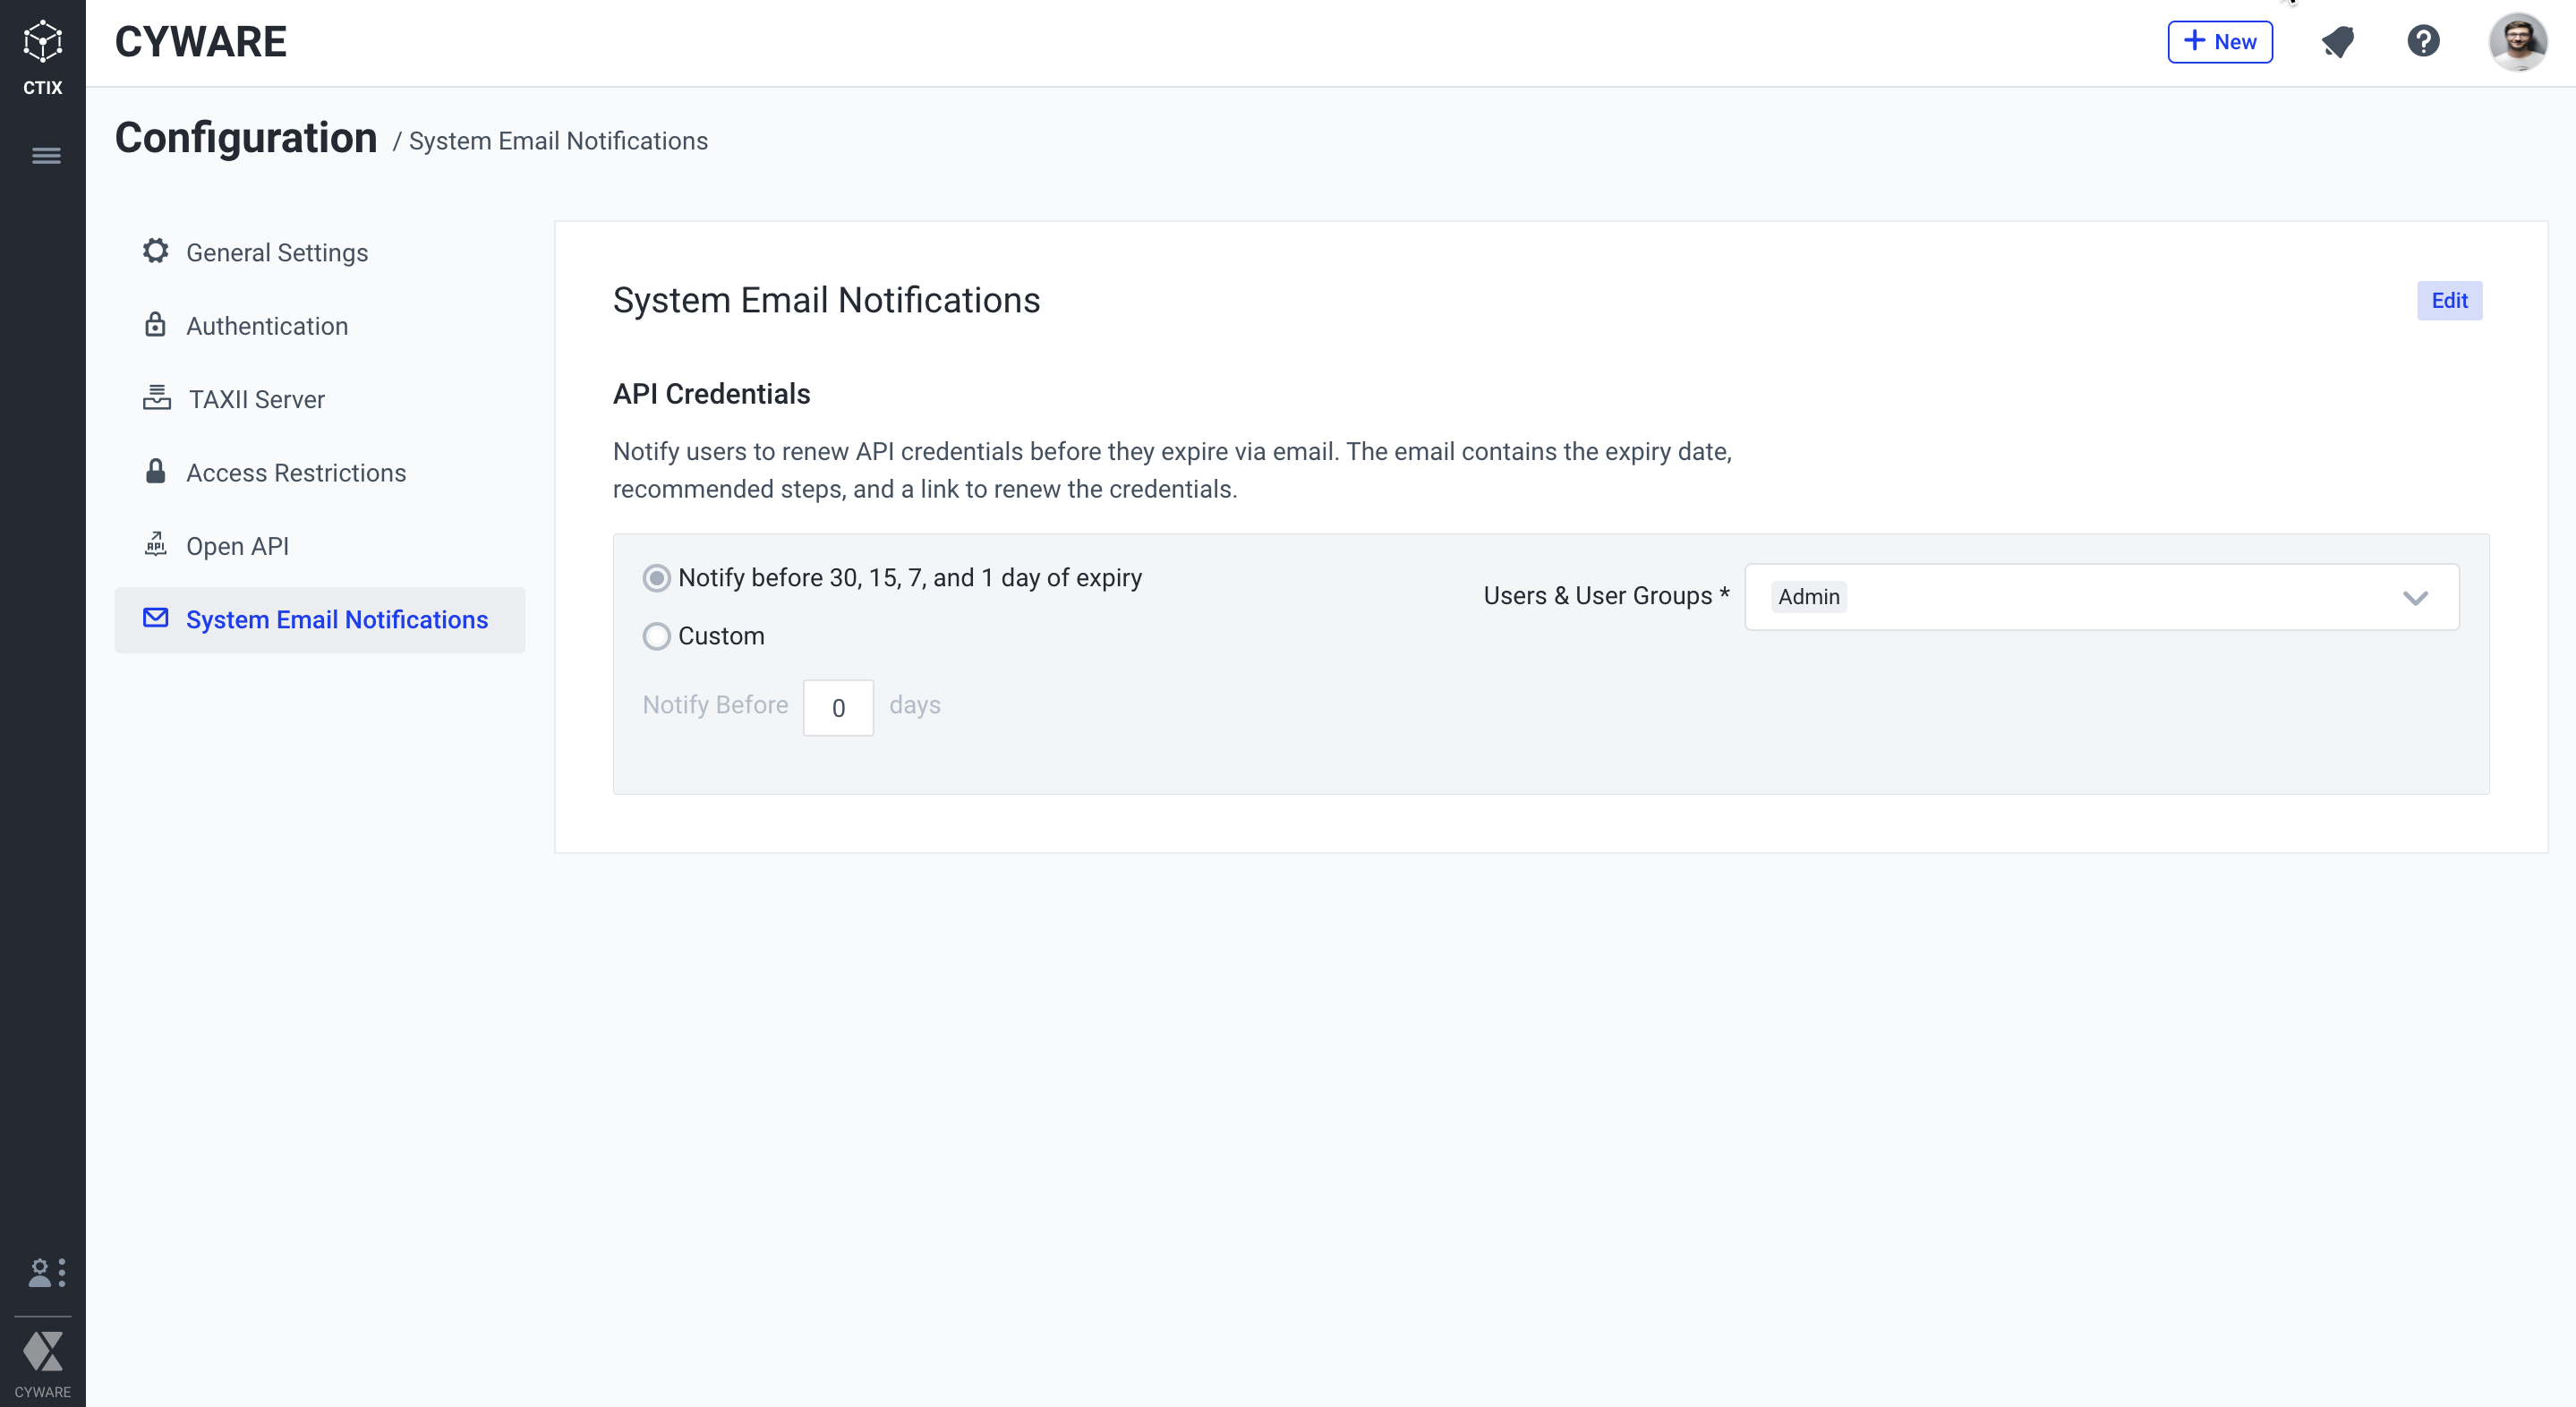The width and height of the screenshot is (2576, 1407).
Task: Go to the Access Restrictions section
Action: point(296,473)
